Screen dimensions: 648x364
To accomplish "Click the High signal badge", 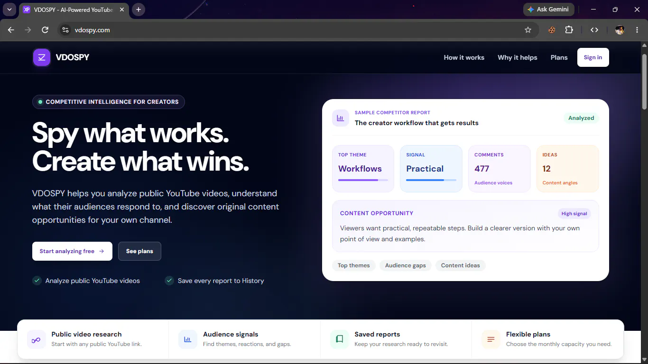I will point(574,214).
